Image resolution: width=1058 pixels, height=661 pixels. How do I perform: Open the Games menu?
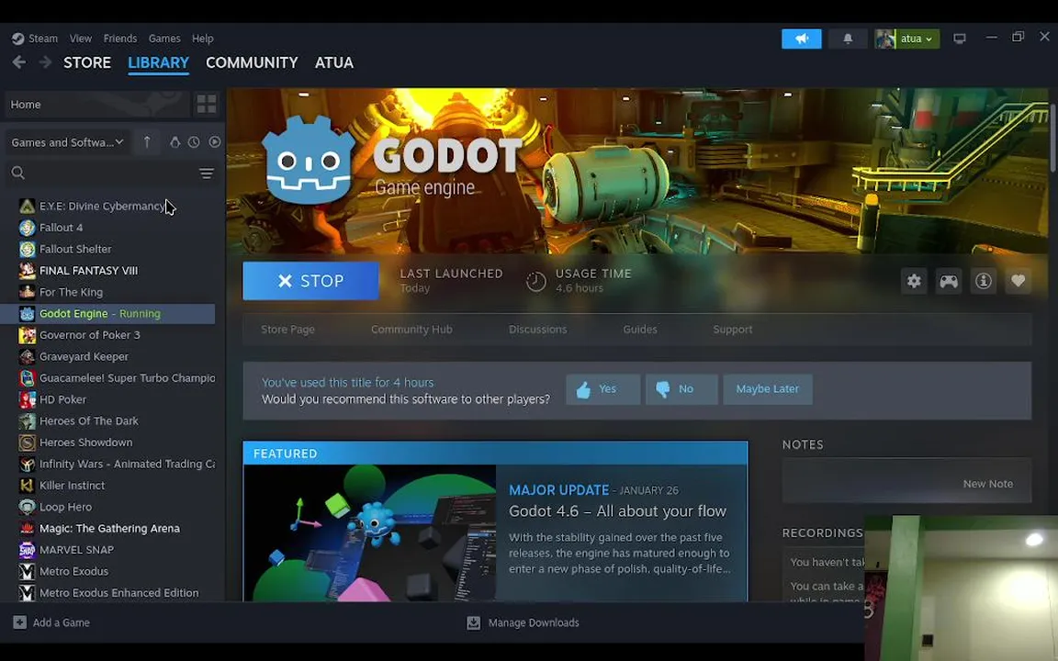[x=164, y=39]
